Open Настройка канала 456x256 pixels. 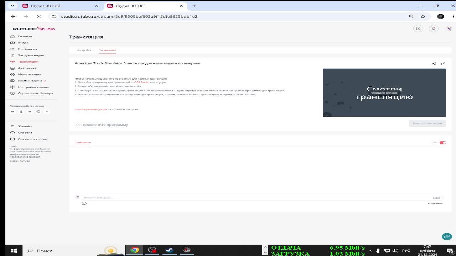[x=33, y=87]
